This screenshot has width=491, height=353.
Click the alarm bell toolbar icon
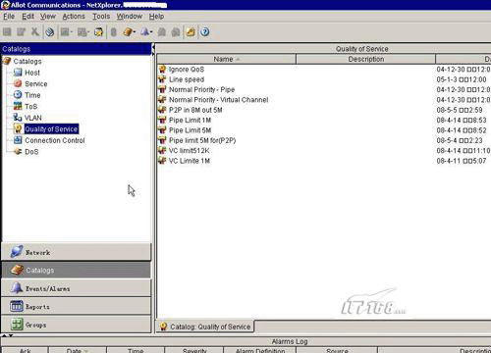(145, 31)
